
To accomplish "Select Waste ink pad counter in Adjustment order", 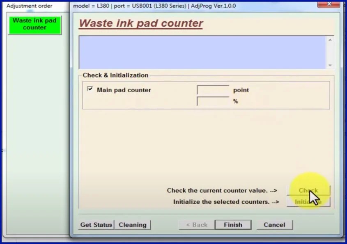I will pyautogui.click(x=34, y=24).
